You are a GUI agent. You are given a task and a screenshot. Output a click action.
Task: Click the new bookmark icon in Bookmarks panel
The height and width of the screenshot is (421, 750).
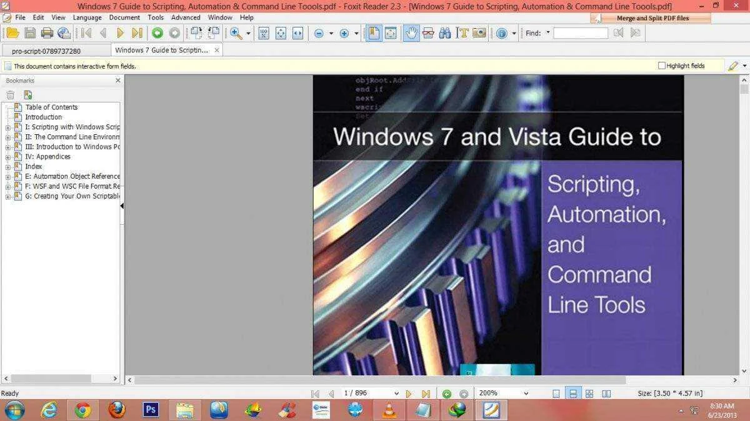27,95
